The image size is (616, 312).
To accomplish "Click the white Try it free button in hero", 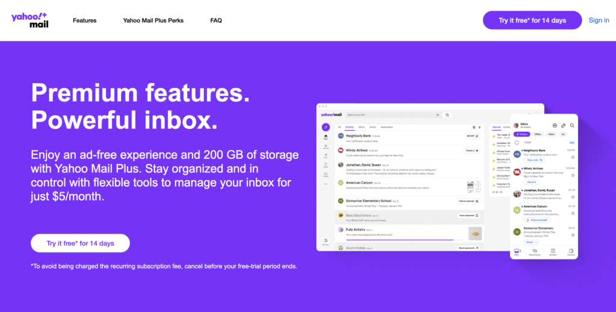I will coord(80,243).
